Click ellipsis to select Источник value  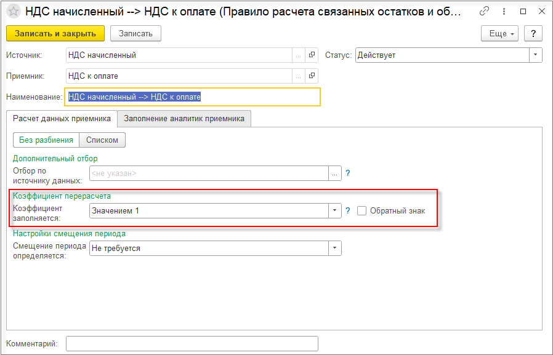coord(299,55)
